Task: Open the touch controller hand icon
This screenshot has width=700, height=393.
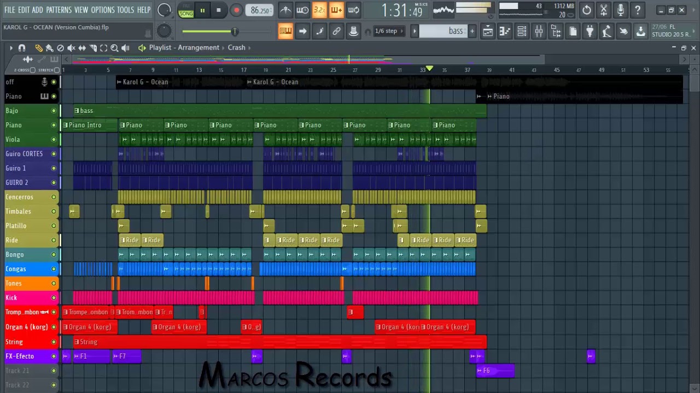Action: point(623,31)
